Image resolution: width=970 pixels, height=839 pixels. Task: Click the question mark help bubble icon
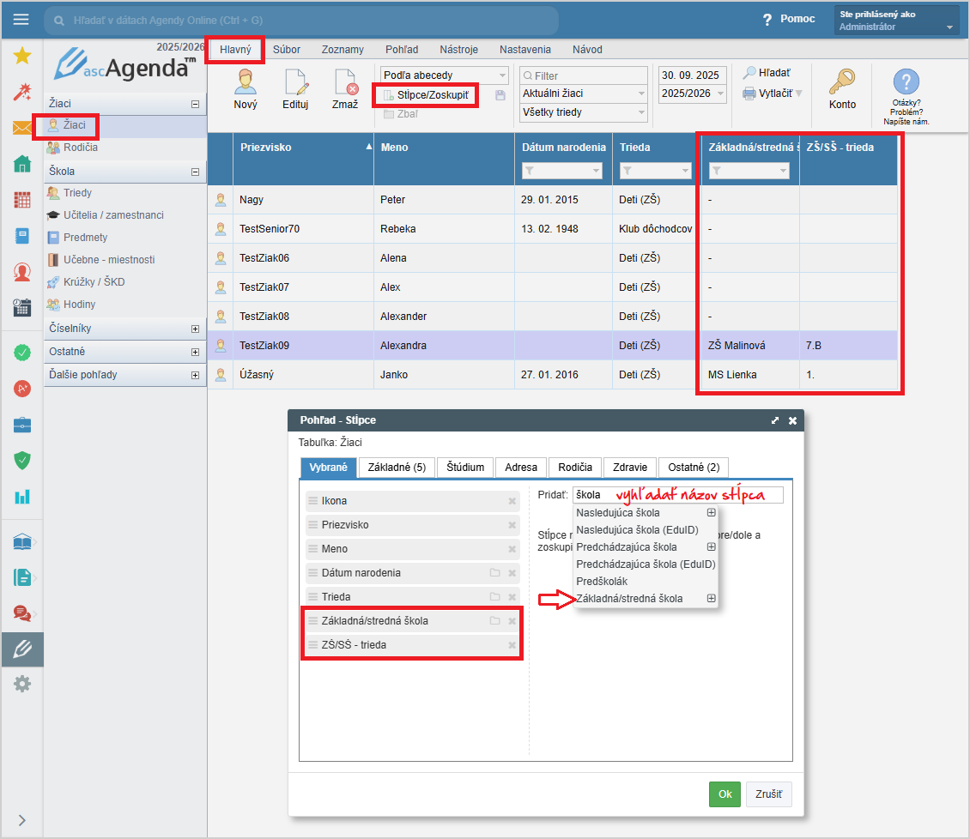pyautogui.click(x=906, y=82)
